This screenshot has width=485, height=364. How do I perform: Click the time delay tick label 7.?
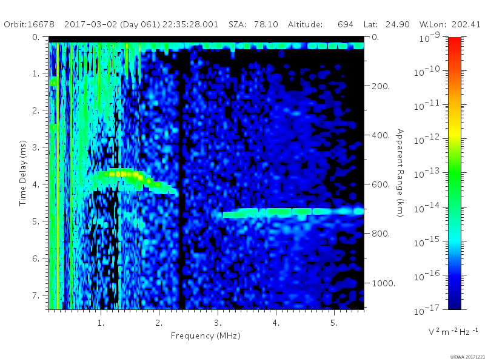(36, 295)
